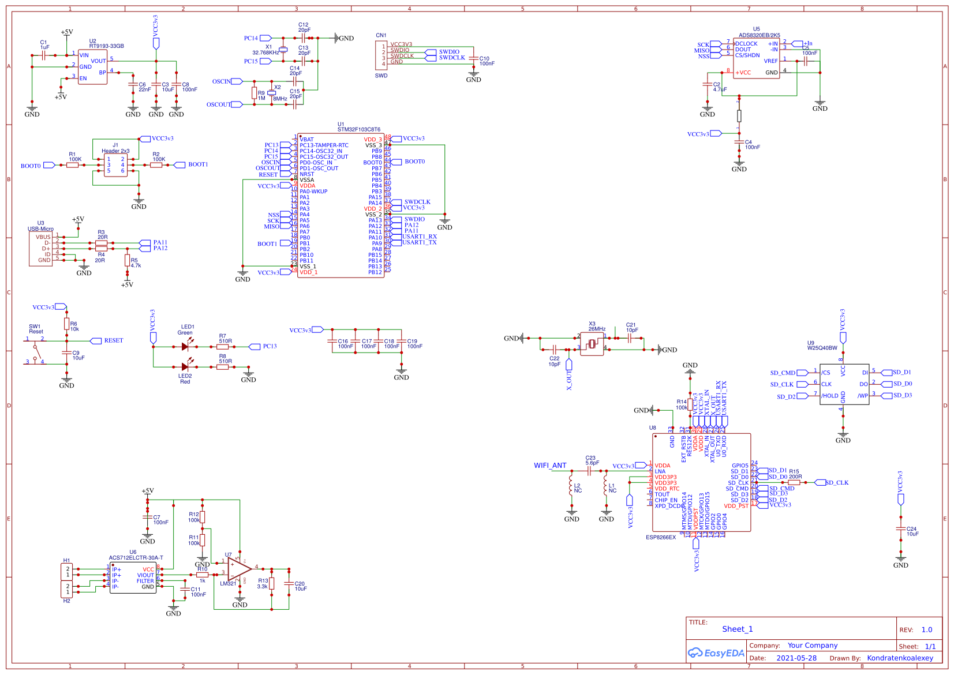Screen dimensions: 954x675
Task: Click the X3 26MHz crystal symbol
Action: 592,344
